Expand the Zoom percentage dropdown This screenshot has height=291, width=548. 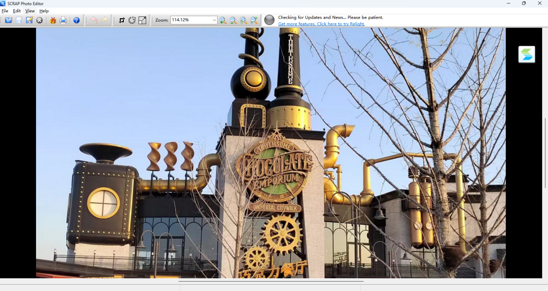tap(214, 20)
